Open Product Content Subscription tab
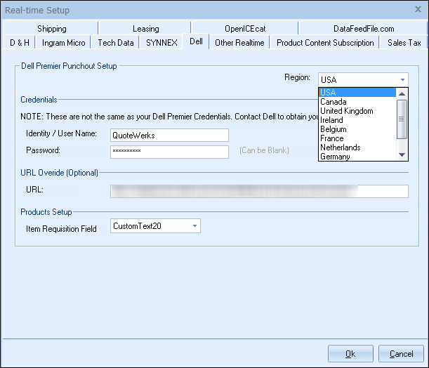This screenshot has width=429, height=368. [325, 43]
